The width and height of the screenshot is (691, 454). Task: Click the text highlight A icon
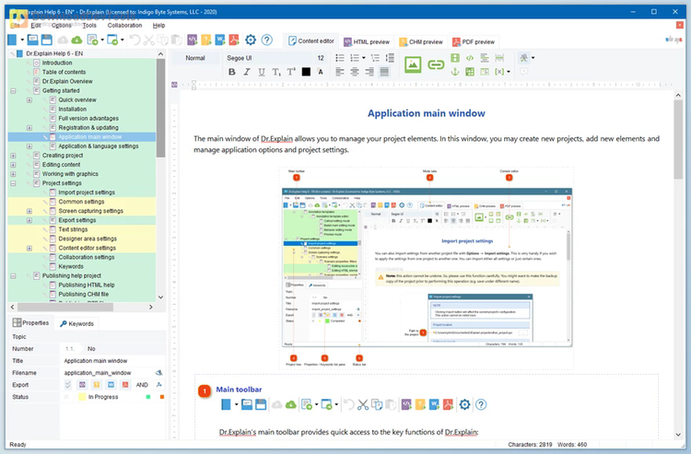point(321,72)
